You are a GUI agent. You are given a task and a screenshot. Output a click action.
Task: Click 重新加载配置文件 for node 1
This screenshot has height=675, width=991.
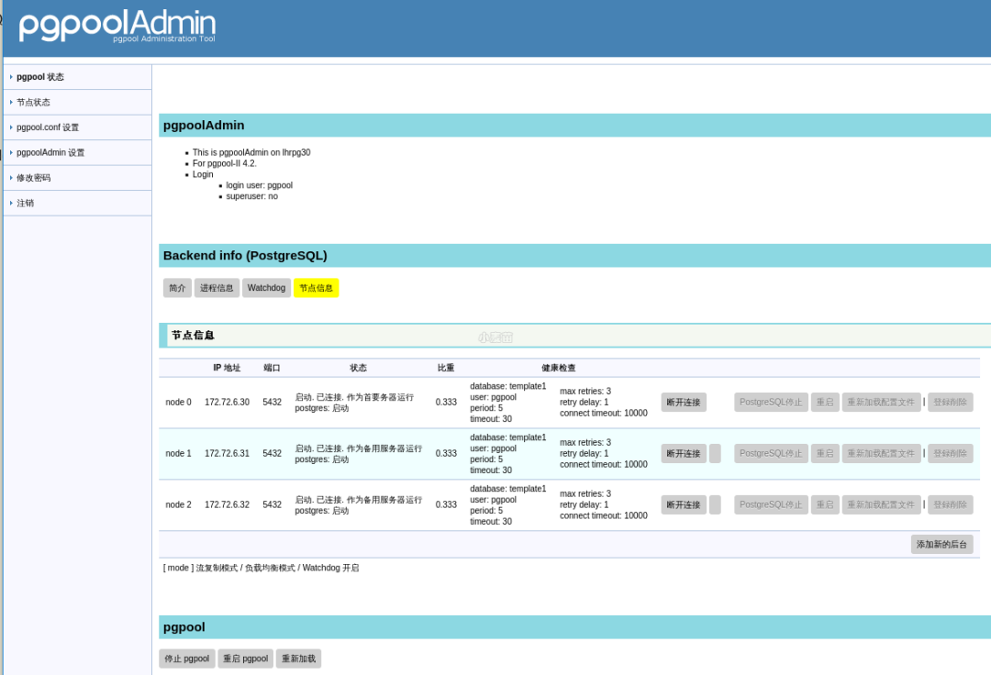coord(881,453)
